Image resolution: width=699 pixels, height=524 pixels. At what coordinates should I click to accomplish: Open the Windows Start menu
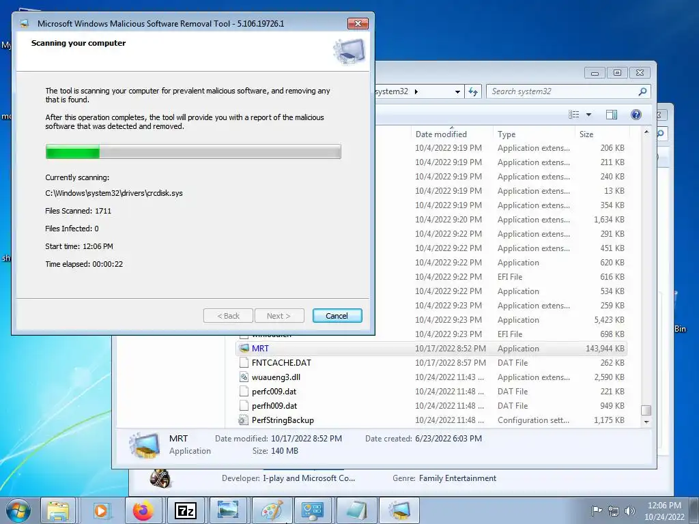click(x=18, y=510)
